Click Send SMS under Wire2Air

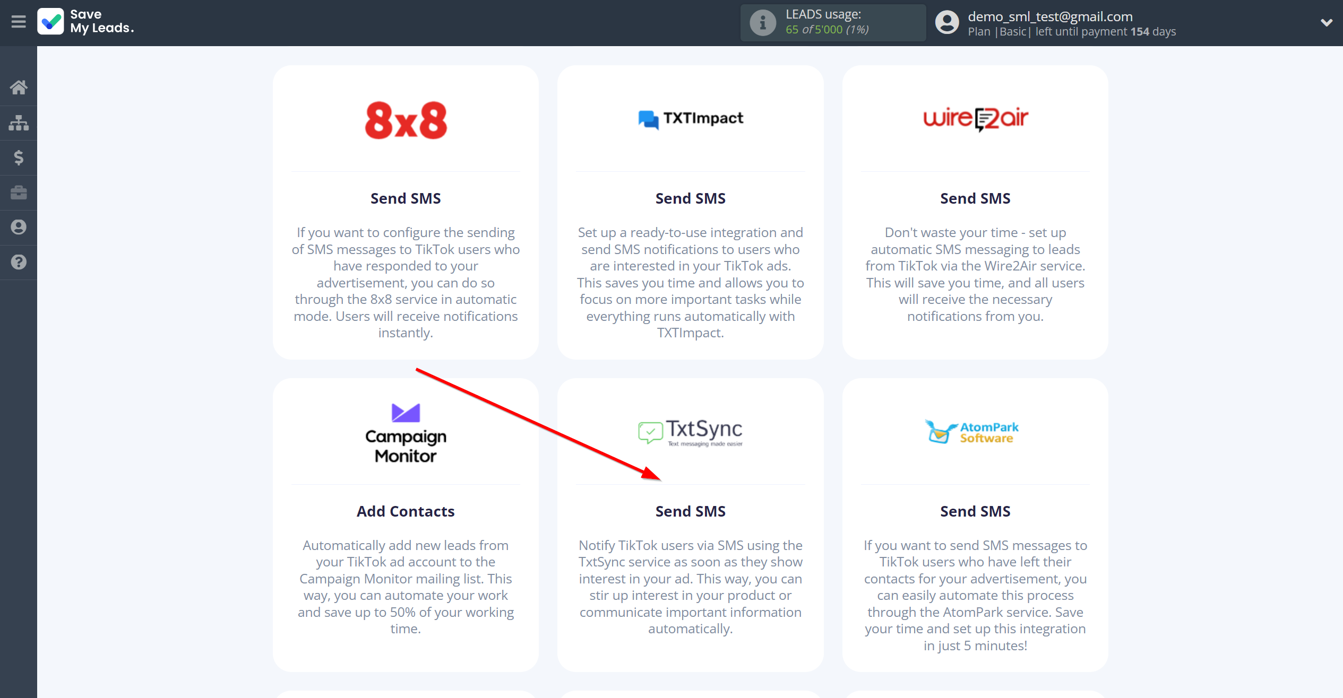(976, 198)
